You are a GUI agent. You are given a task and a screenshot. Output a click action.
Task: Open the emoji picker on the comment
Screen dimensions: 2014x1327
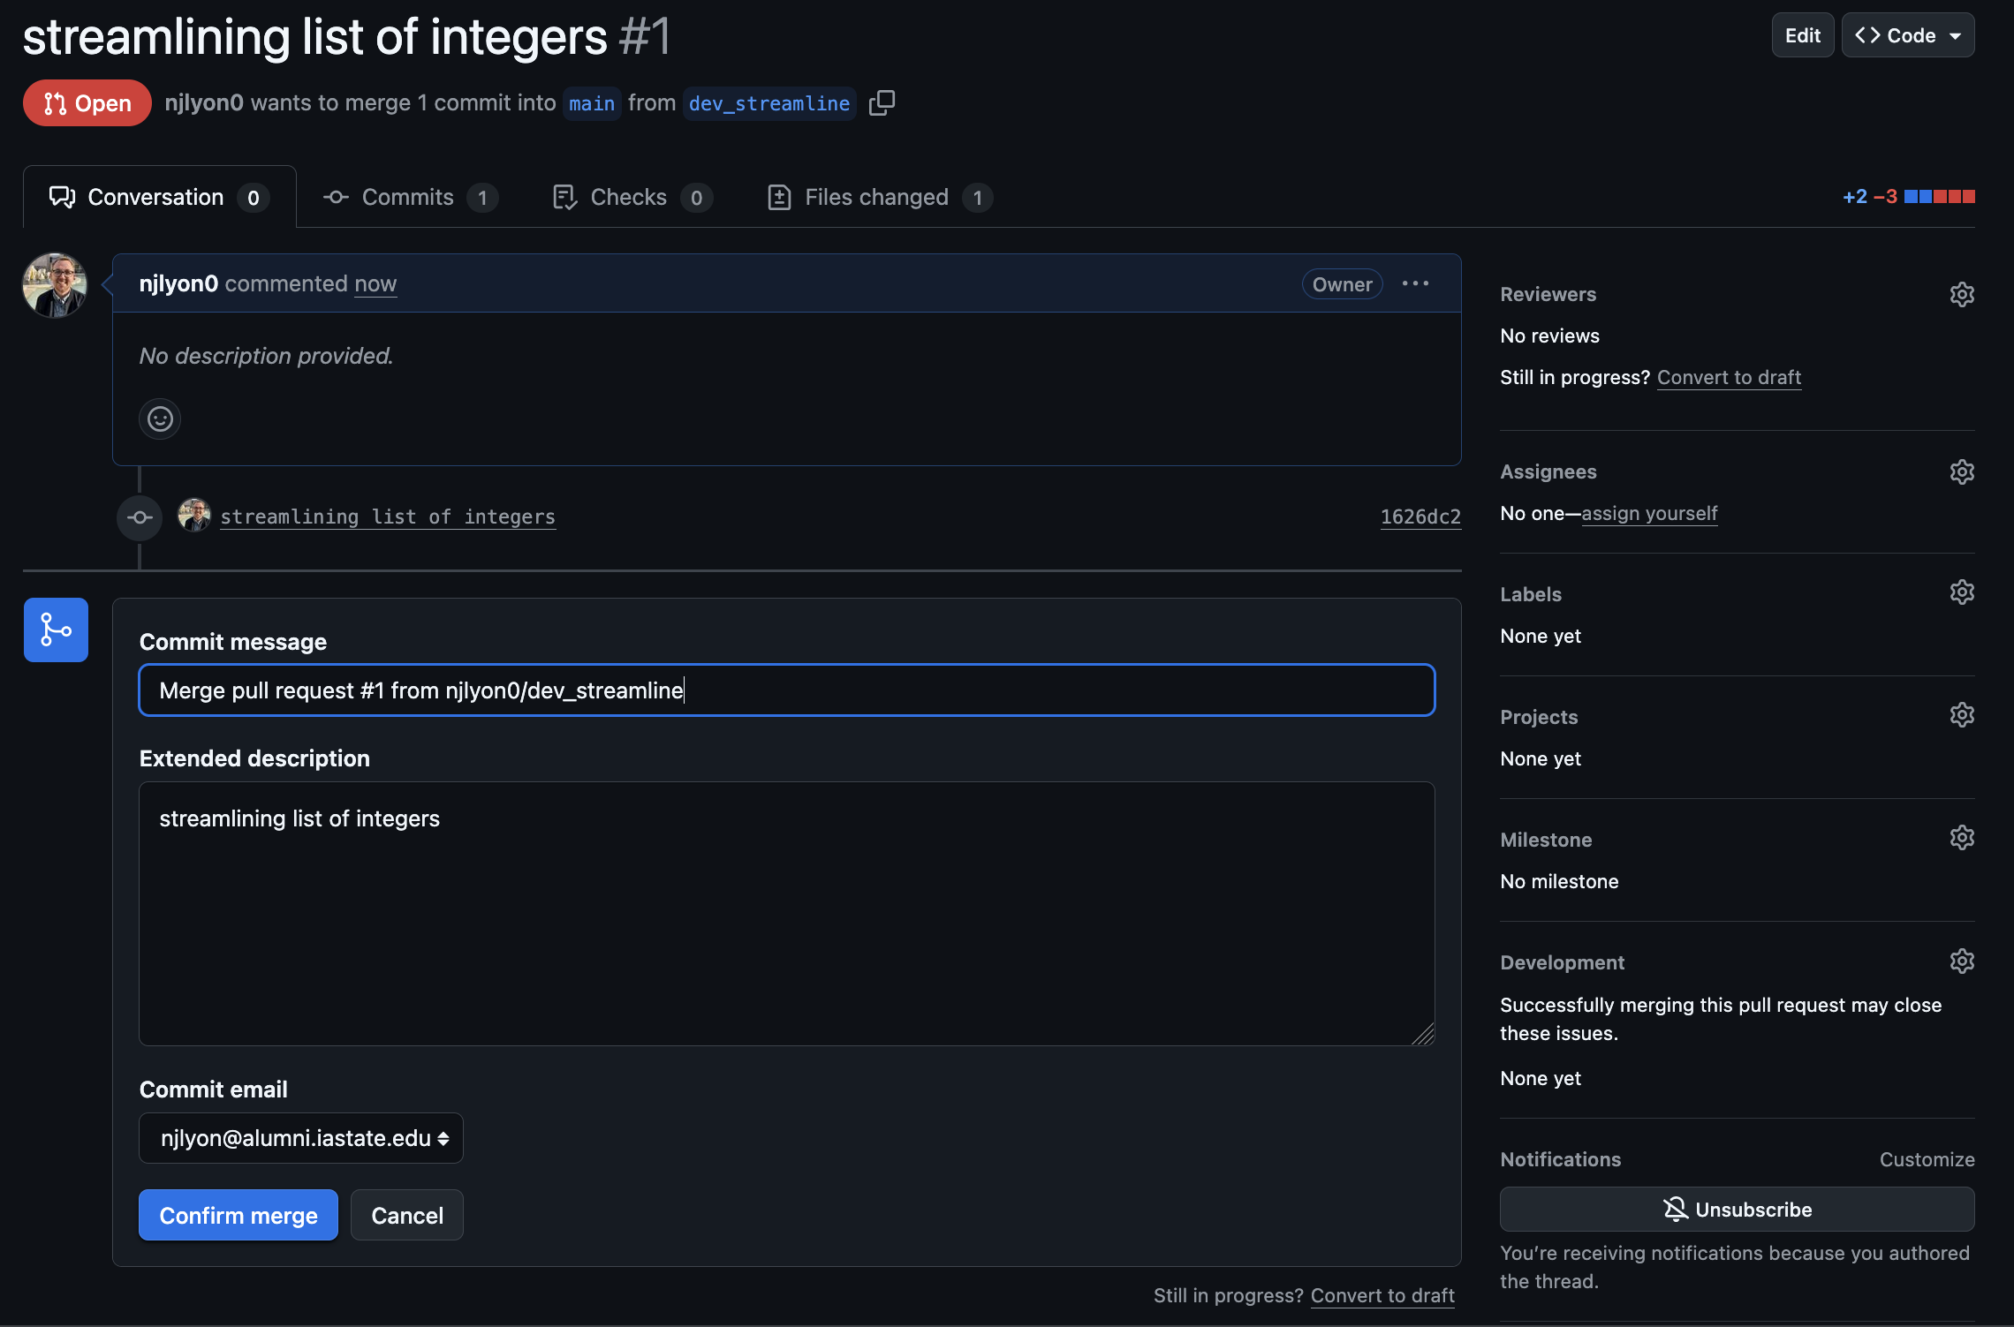point(159,418)
